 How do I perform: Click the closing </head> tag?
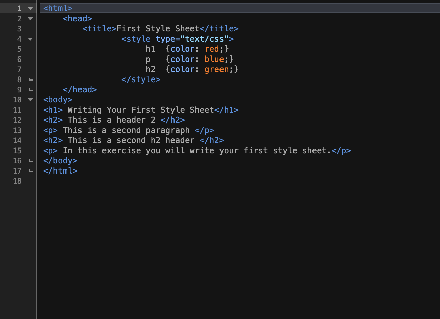point(80,90)
